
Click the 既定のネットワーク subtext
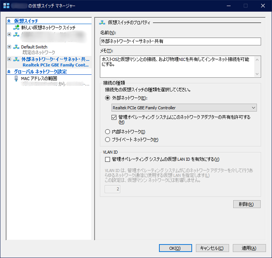click(x=39, y=52)
